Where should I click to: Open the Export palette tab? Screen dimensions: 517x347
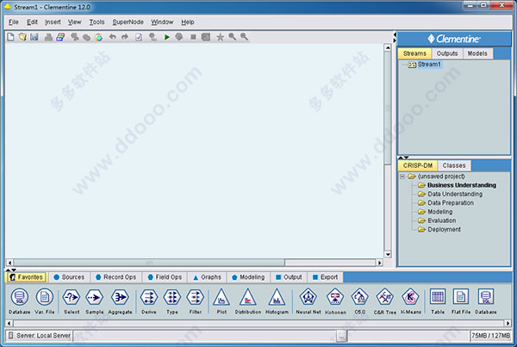[326, 277]
